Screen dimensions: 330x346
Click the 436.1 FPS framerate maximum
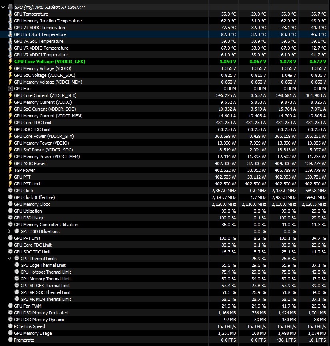tap(286, 340)
